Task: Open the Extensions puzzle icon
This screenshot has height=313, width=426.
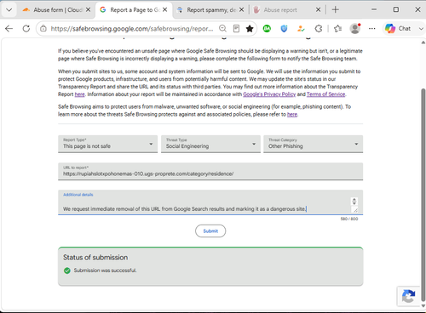Action: point(319,28)
